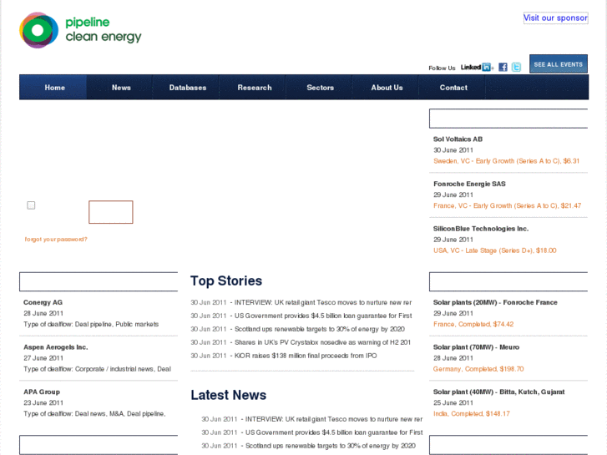This screenshot has width=607, height=455.
Task: Open Solar plant (70MW) Meuro project
Action: coord(476,347)
